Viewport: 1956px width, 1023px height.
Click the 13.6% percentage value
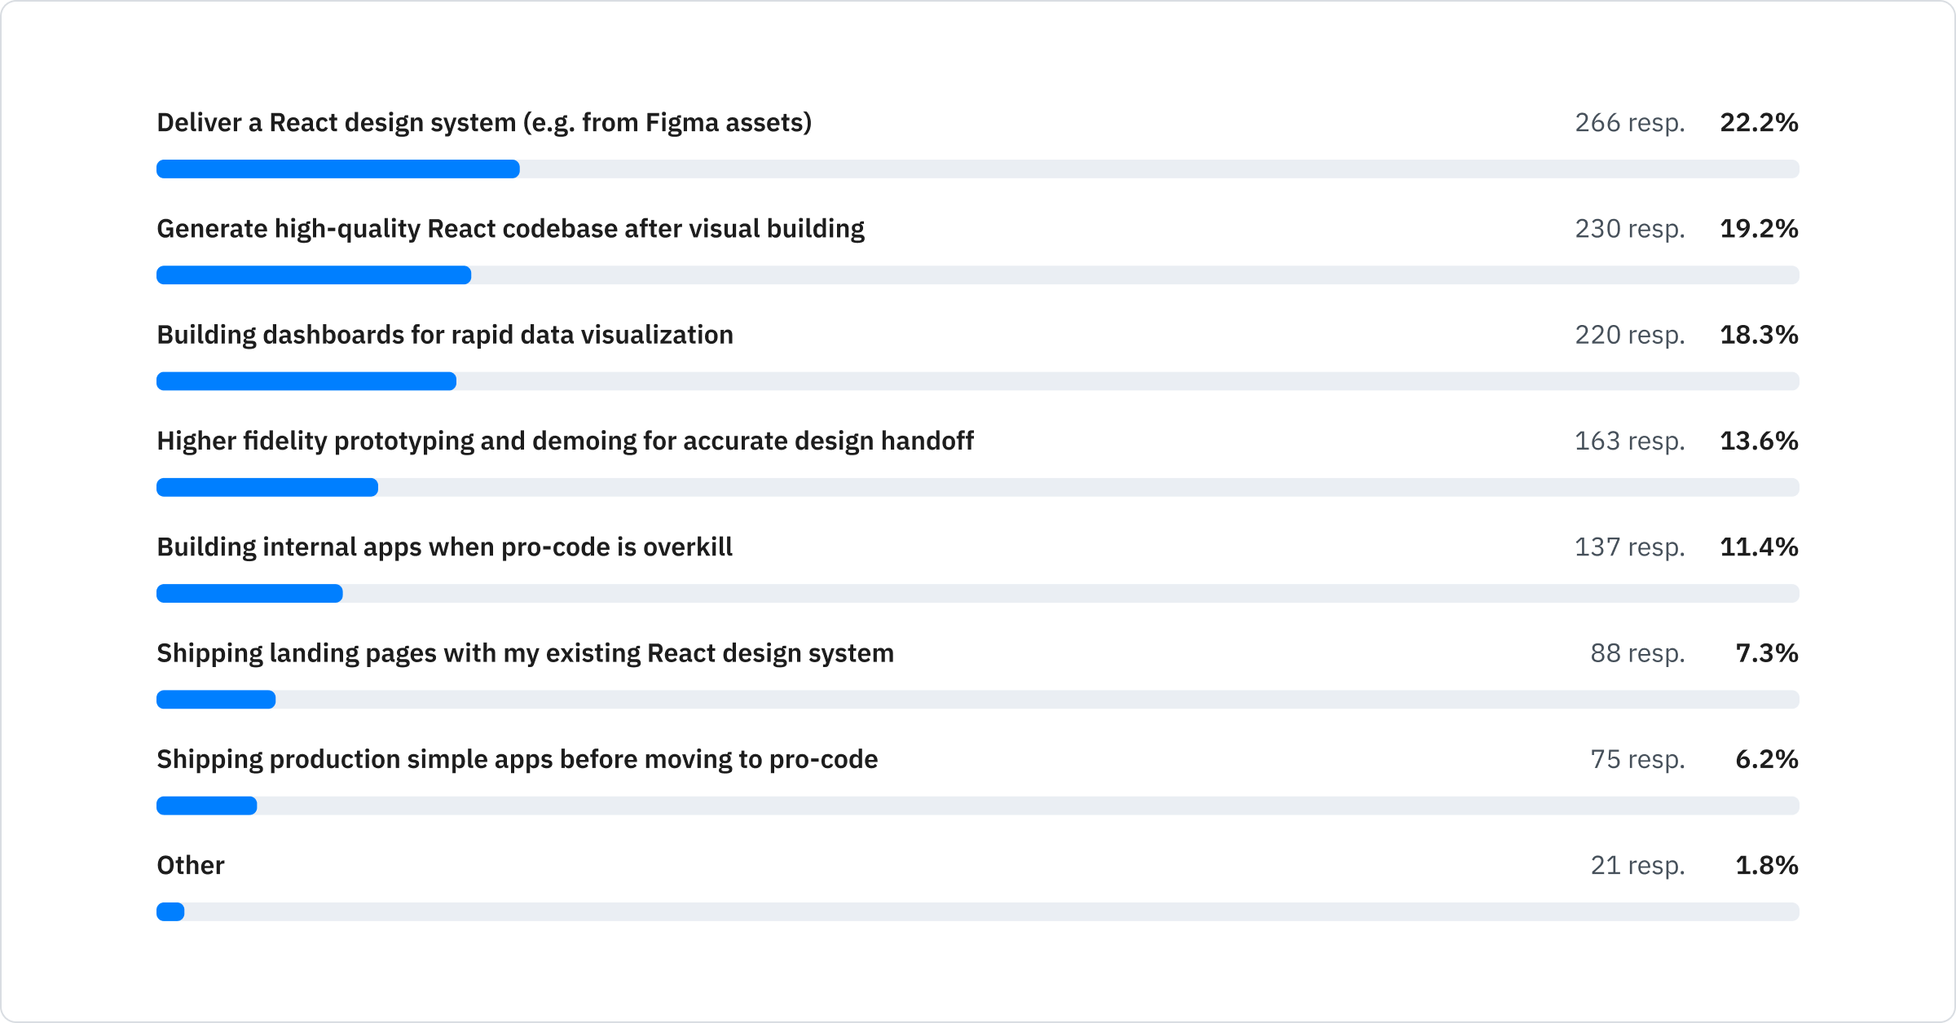pos(1759,441)
